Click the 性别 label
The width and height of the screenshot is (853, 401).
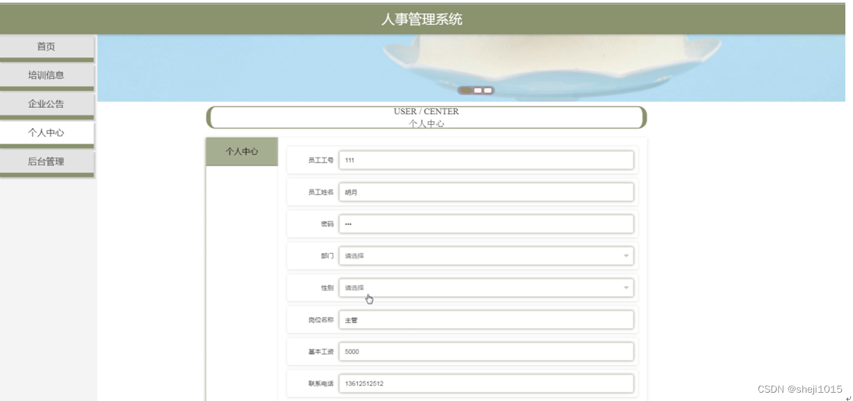(327, 288)
